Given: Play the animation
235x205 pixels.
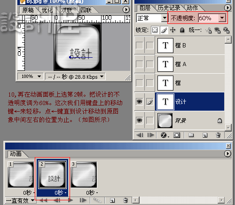Looking at the screenshot, I should point(70,200).
